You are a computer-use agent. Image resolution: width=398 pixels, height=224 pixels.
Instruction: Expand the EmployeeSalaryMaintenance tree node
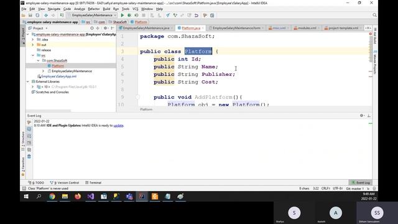click(43, 71)
